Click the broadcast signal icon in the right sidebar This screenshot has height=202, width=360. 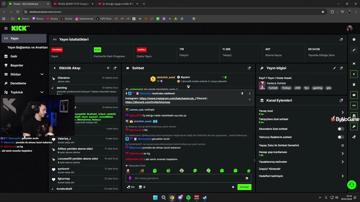(x=354, y=105)
